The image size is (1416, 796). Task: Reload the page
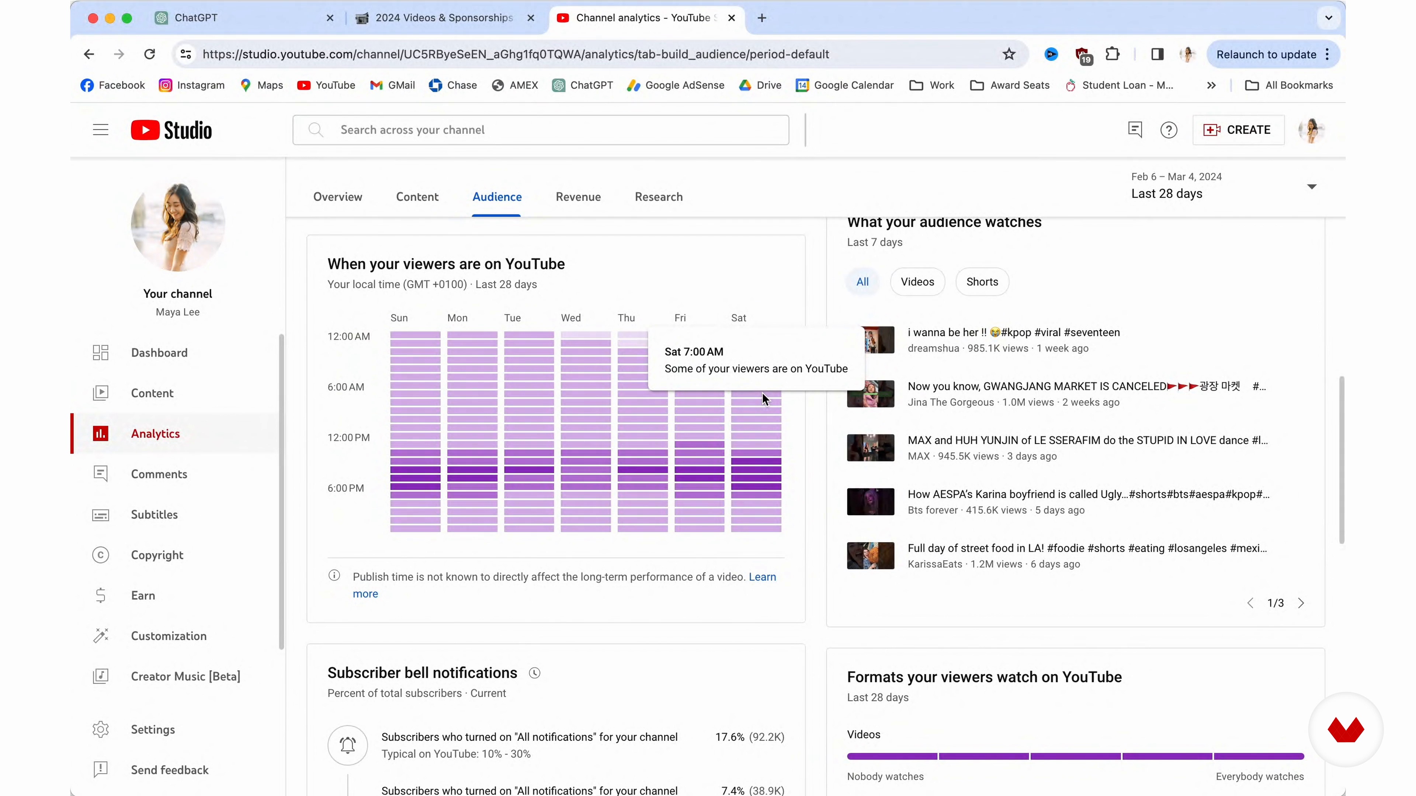pos(149,54)
